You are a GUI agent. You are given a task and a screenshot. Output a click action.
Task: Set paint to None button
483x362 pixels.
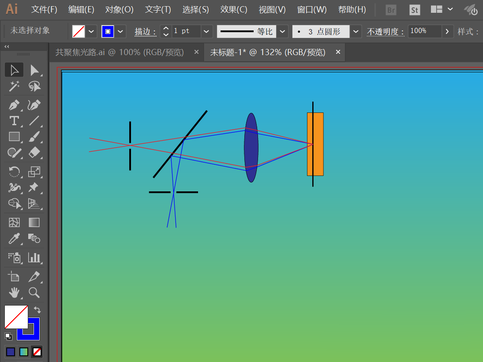pyautogui.click(x=37, y=351)
